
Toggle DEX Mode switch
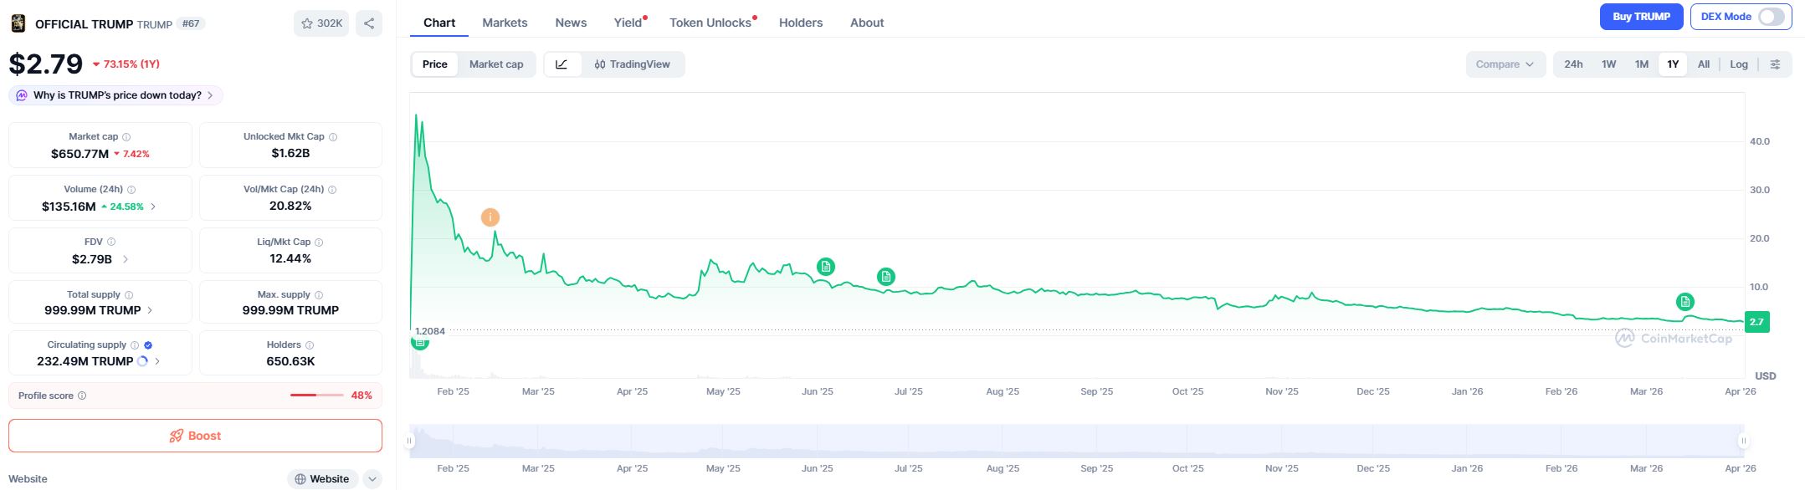1770,17
